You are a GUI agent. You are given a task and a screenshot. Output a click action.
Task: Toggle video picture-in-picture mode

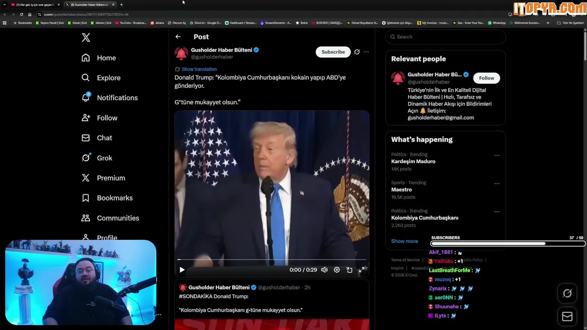[x=349, y=270]
